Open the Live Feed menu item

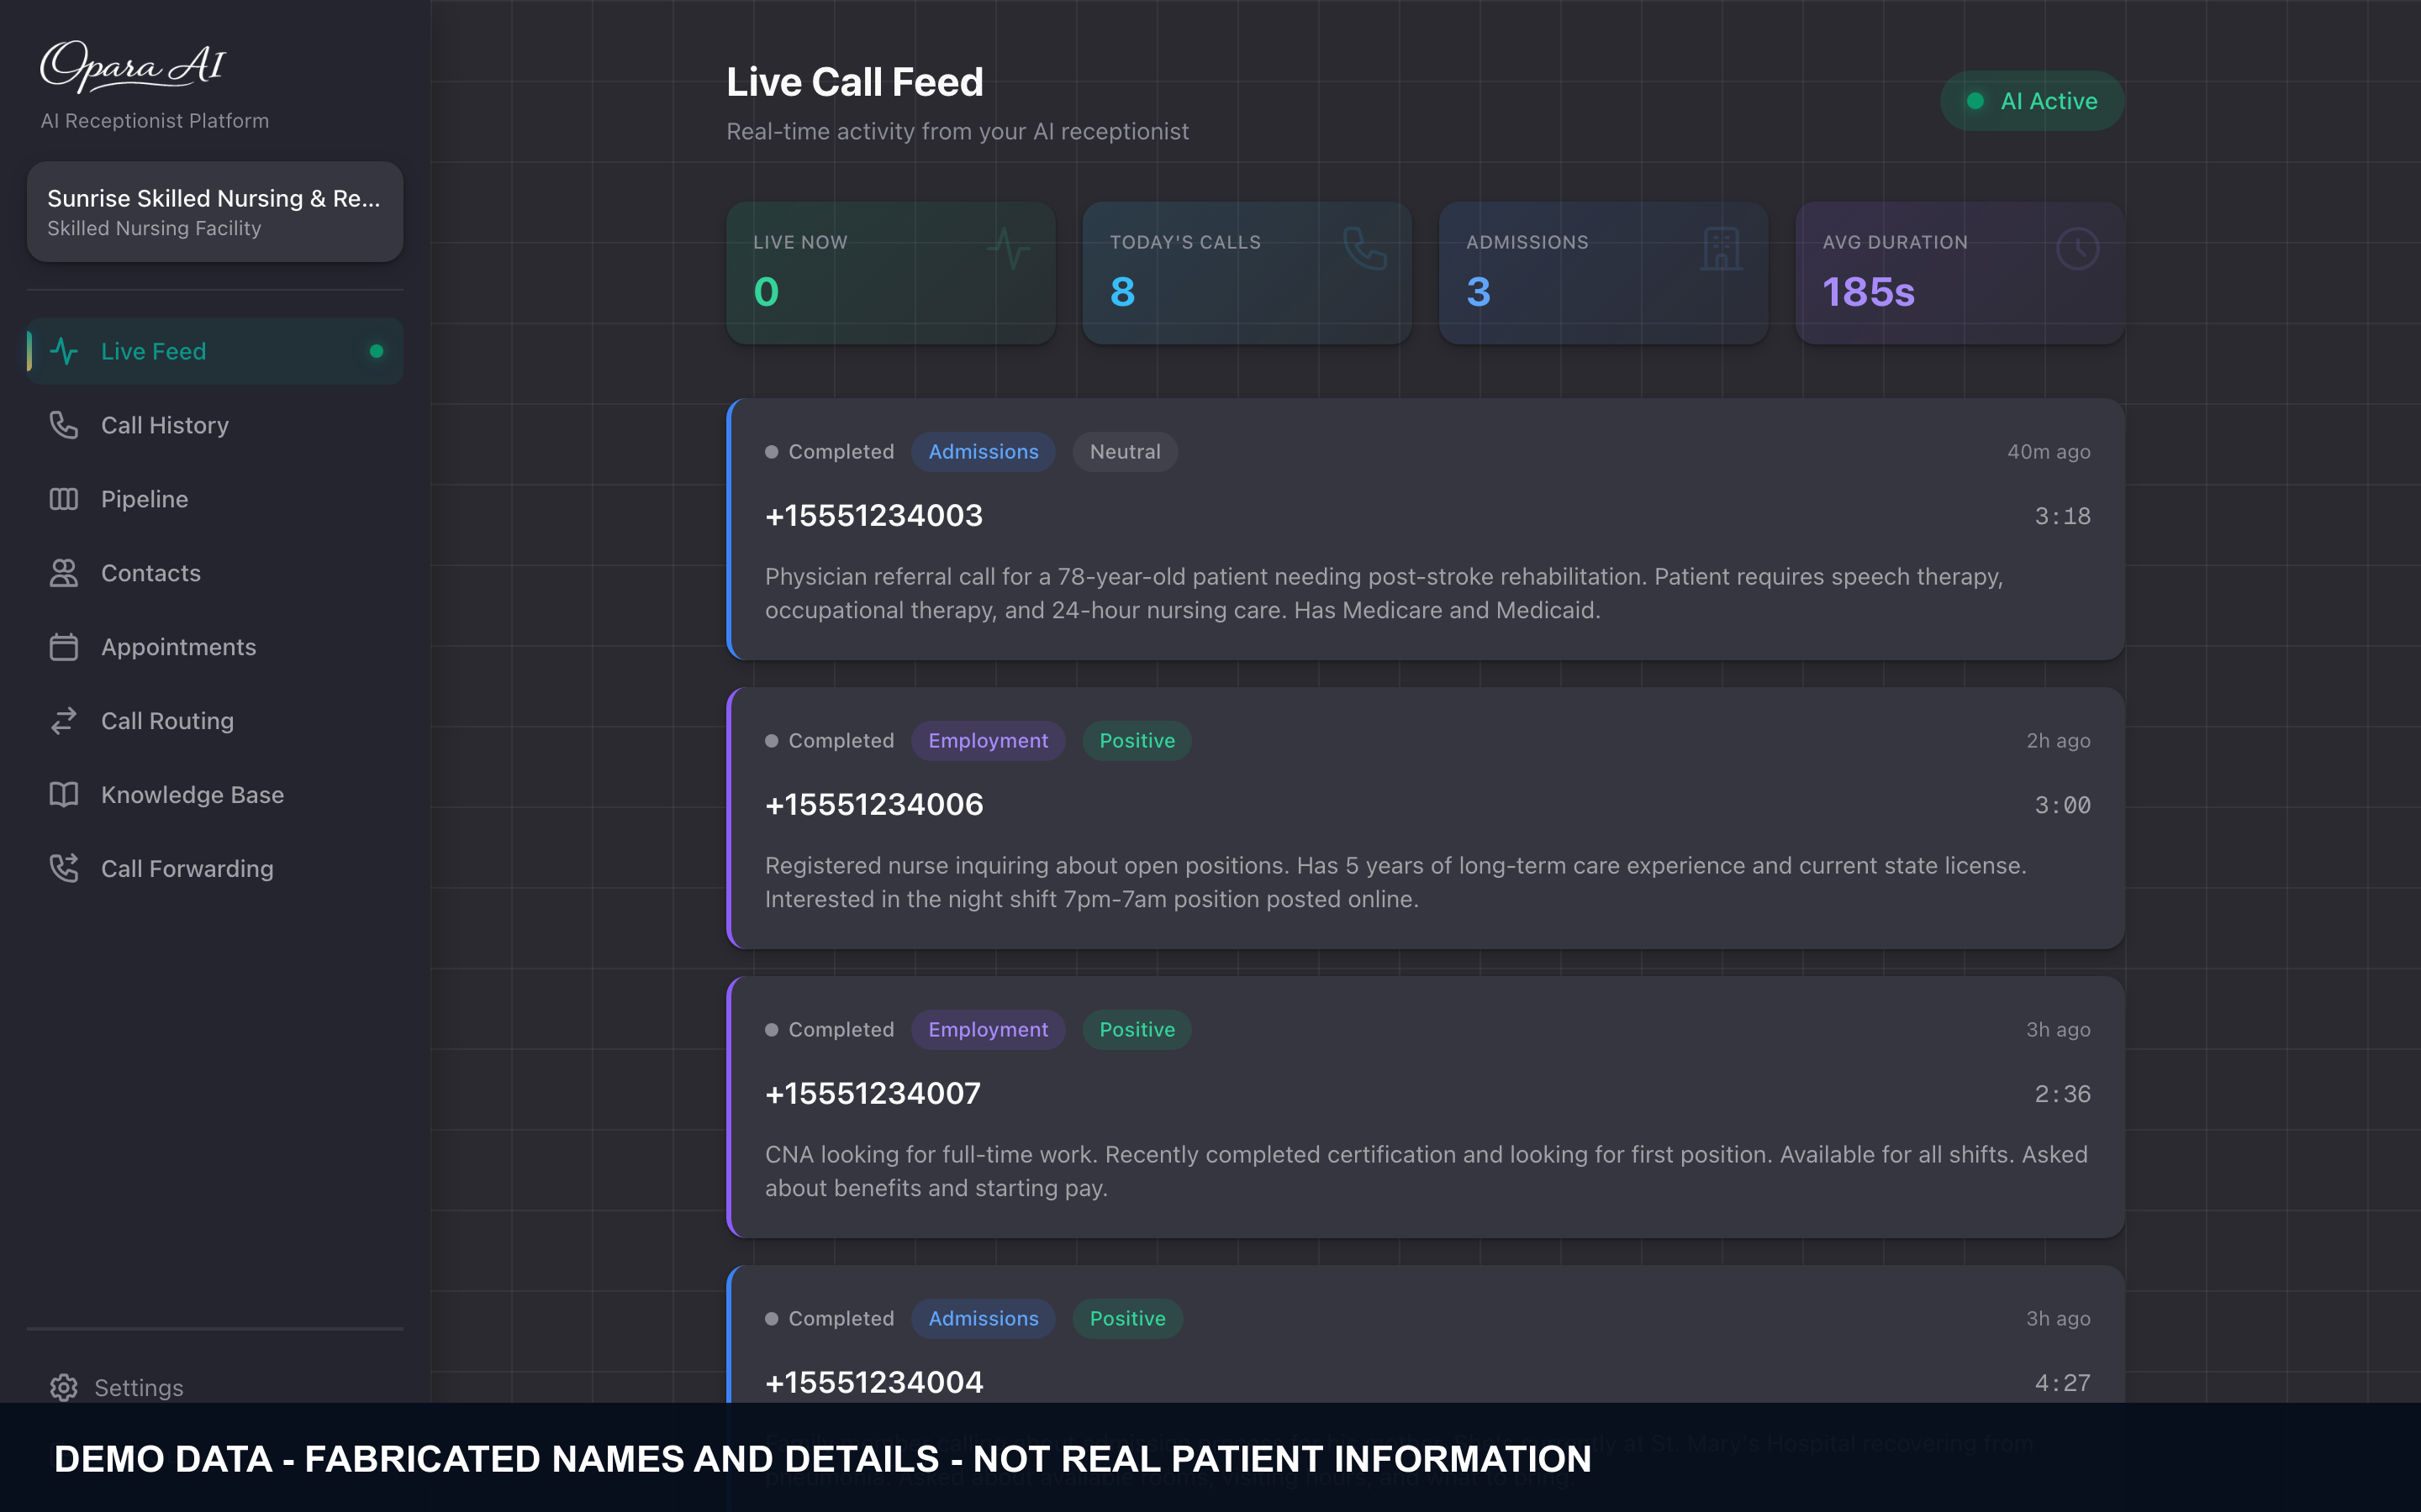tap(215, 351)
